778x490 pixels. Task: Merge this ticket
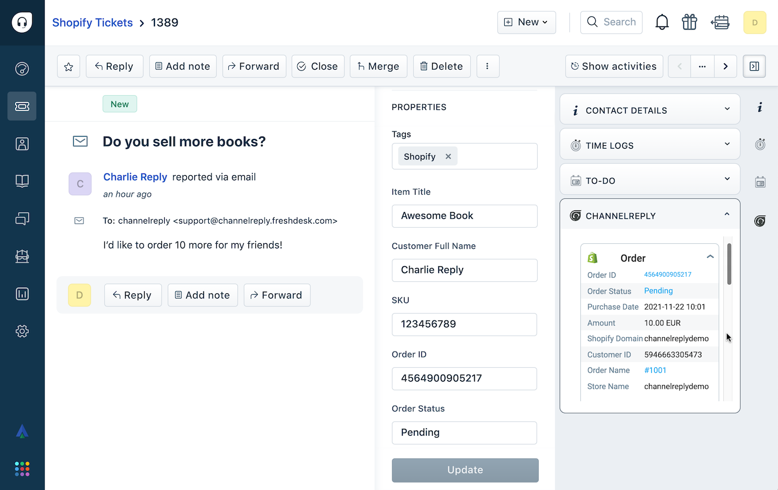[x=378, y=66]
